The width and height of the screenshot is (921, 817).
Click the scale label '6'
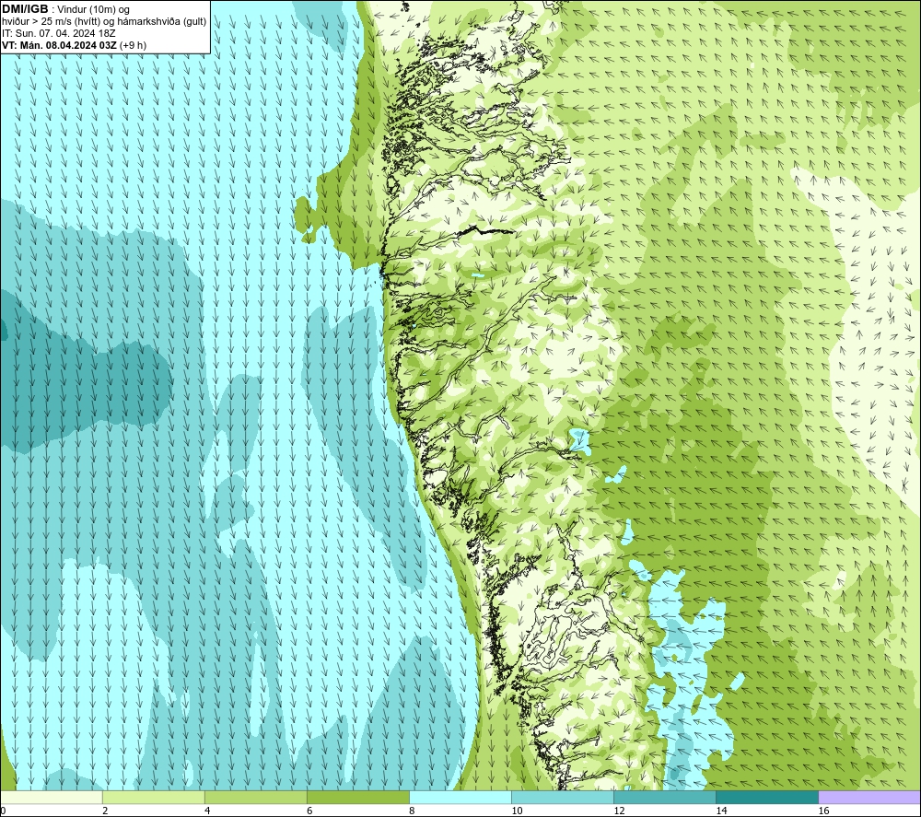309,811
